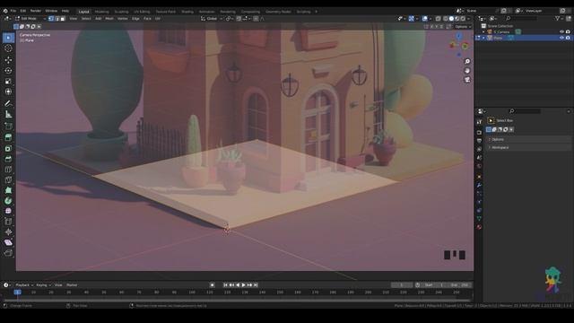Viewport: 574px width, 323px height.
Task: Select the Rip Region tool
Action: click(8, 253)
